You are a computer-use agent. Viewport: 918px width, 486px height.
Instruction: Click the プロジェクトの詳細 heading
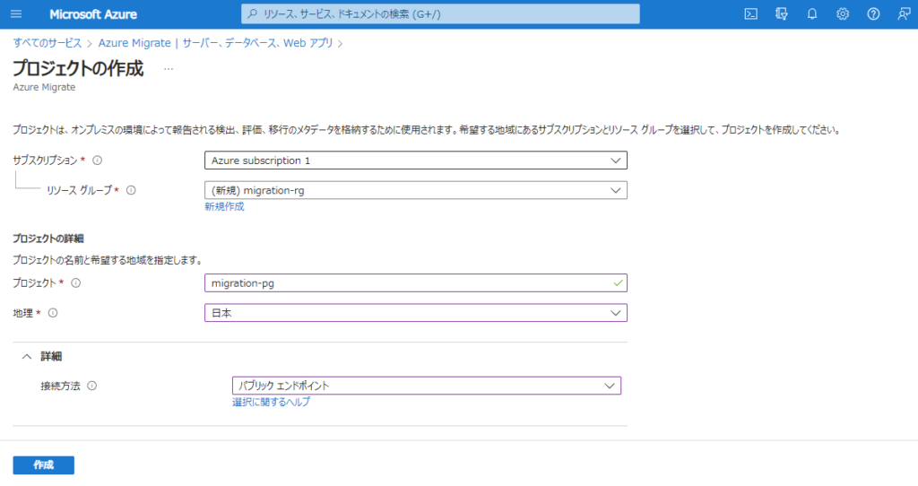point(48,239)
